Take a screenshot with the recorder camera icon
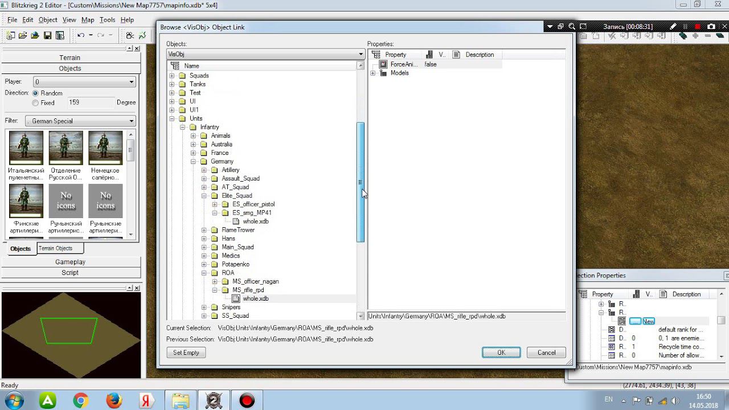The width and height of the screenshot is (729, 410). (711, 27)
